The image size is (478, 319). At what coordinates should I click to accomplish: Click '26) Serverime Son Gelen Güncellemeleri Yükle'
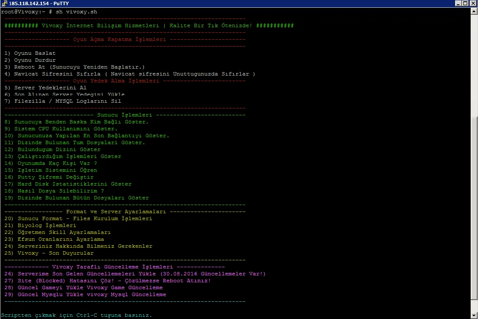click(x=135, y=274)
